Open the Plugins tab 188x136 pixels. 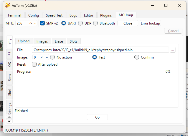tap(106, 15)
